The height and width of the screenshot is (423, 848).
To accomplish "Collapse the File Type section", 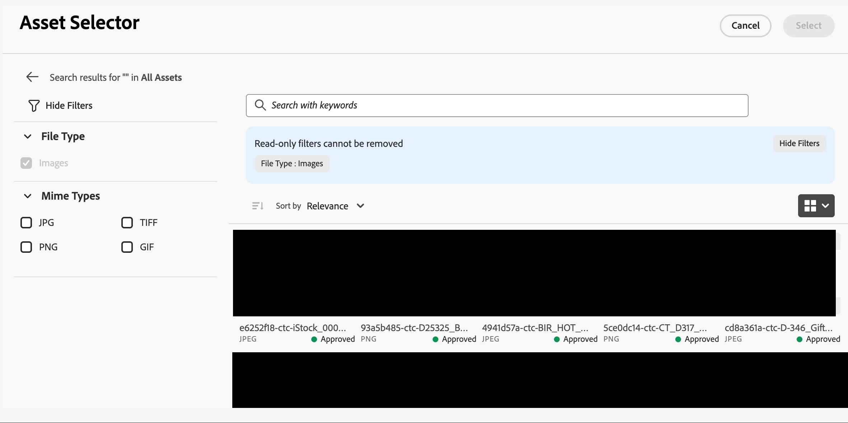I will pyautogui.click(x=28, y=136).
